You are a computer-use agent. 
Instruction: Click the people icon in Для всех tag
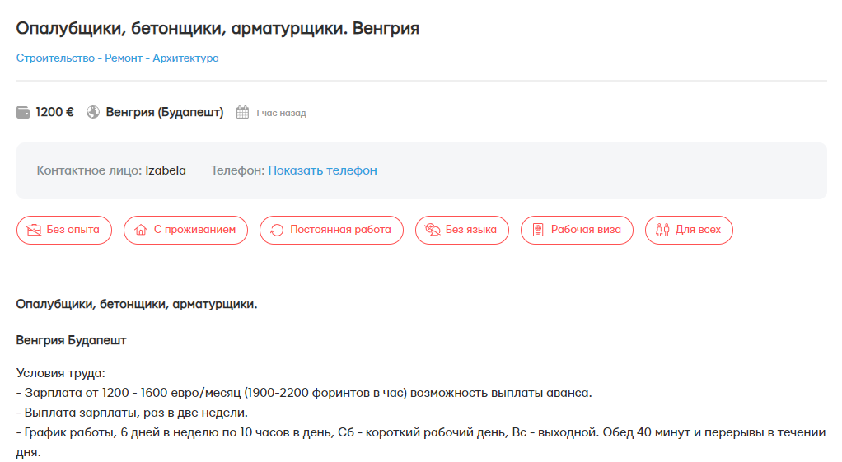662,230
